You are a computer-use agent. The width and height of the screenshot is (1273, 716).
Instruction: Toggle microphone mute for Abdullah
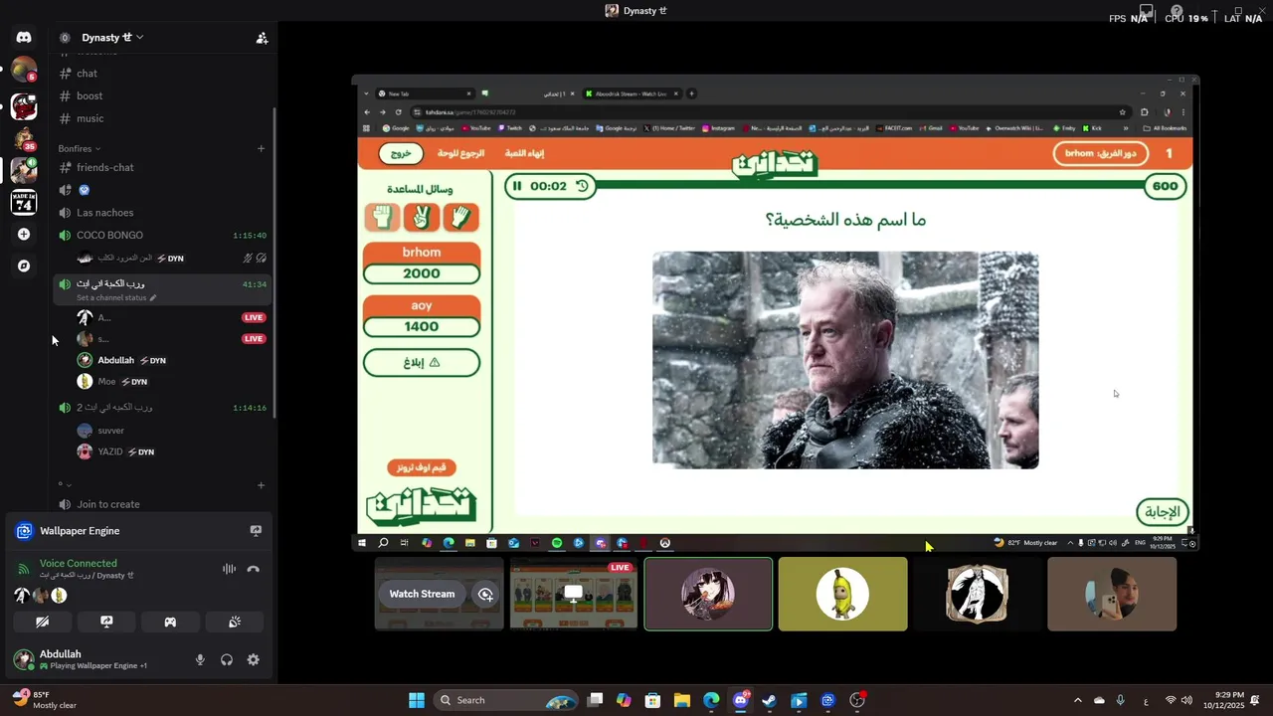tap(200, 660)
